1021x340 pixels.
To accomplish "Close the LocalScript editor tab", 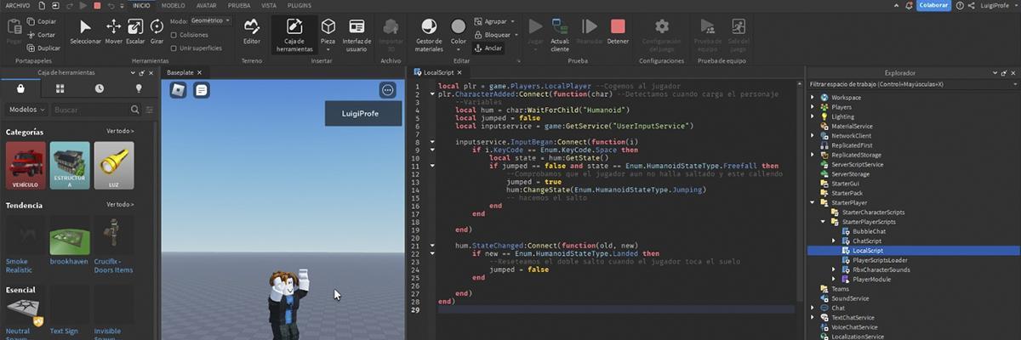I will tap(461, 73).
